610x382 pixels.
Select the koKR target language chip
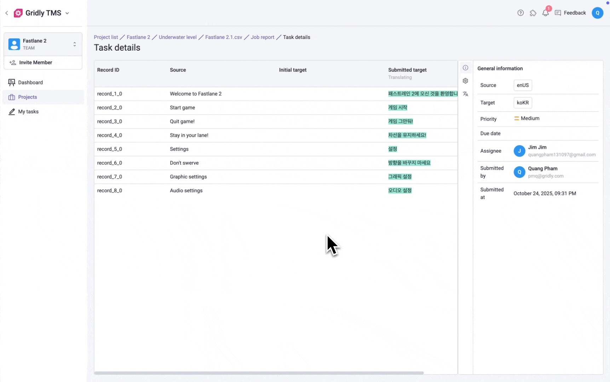click(x=523, y=103)
